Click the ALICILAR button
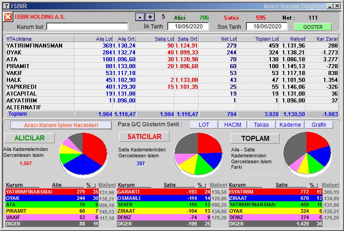Screen dimensions: 344x231 tap(30, 138)
